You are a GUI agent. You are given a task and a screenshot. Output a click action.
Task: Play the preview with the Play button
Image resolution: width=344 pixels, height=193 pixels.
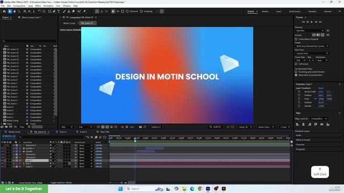click(x=312, y=22)
